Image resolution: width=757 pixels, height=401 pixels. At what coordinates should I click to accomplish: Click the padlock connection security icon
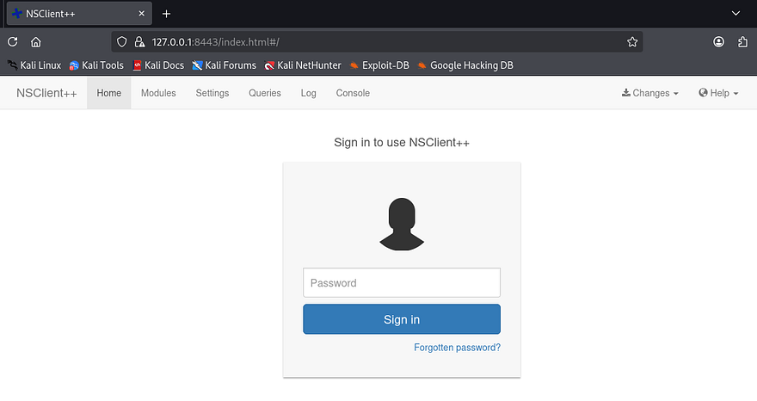tap(138, 41)
